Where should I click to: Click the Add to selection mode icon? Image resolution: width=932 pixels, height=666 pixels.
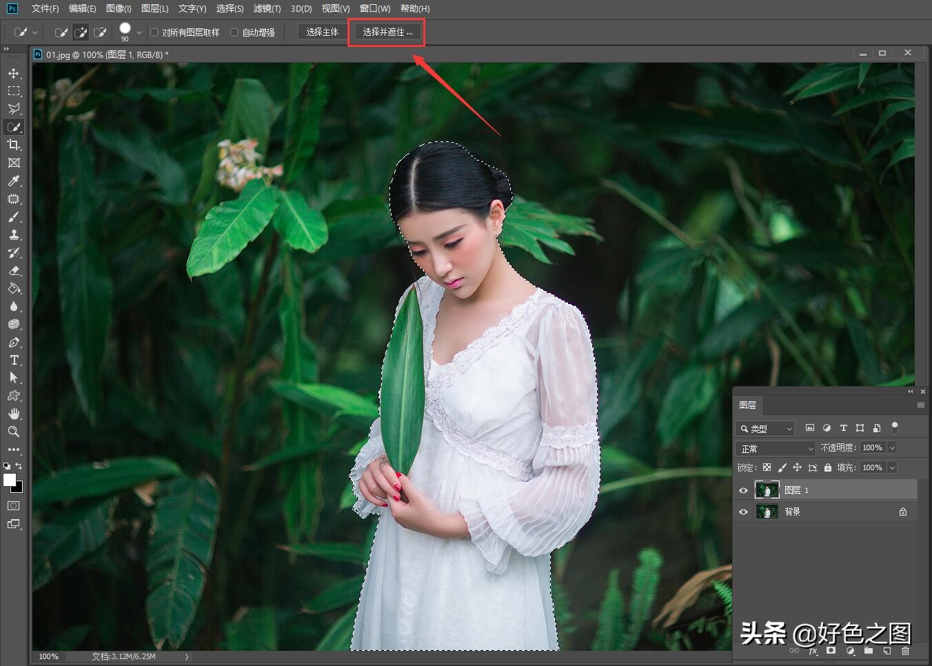point(80,32)
